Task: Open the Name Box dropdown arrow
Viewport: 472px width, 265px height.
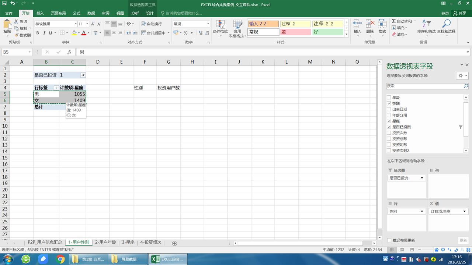Action: pos(29,52)
